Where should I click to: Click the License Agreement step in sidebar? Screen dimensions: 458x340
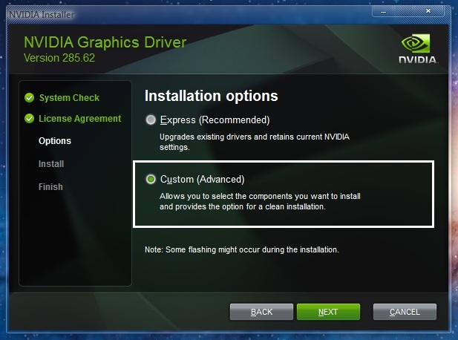tap(79, 118)
